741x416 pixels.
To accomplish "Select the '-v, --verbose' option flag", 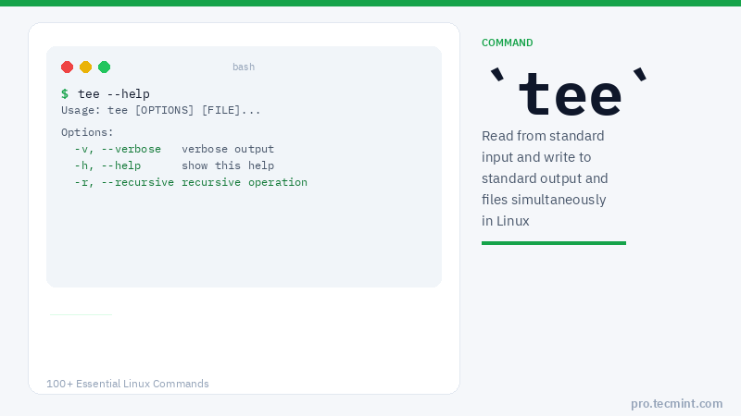I will [x=118, y=149].
